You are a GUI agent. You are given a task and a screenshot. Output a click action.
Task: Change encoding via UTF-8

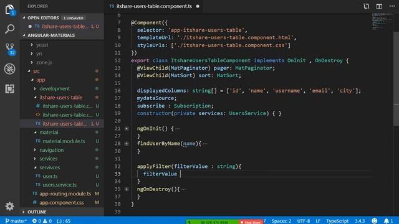point(304,221)
